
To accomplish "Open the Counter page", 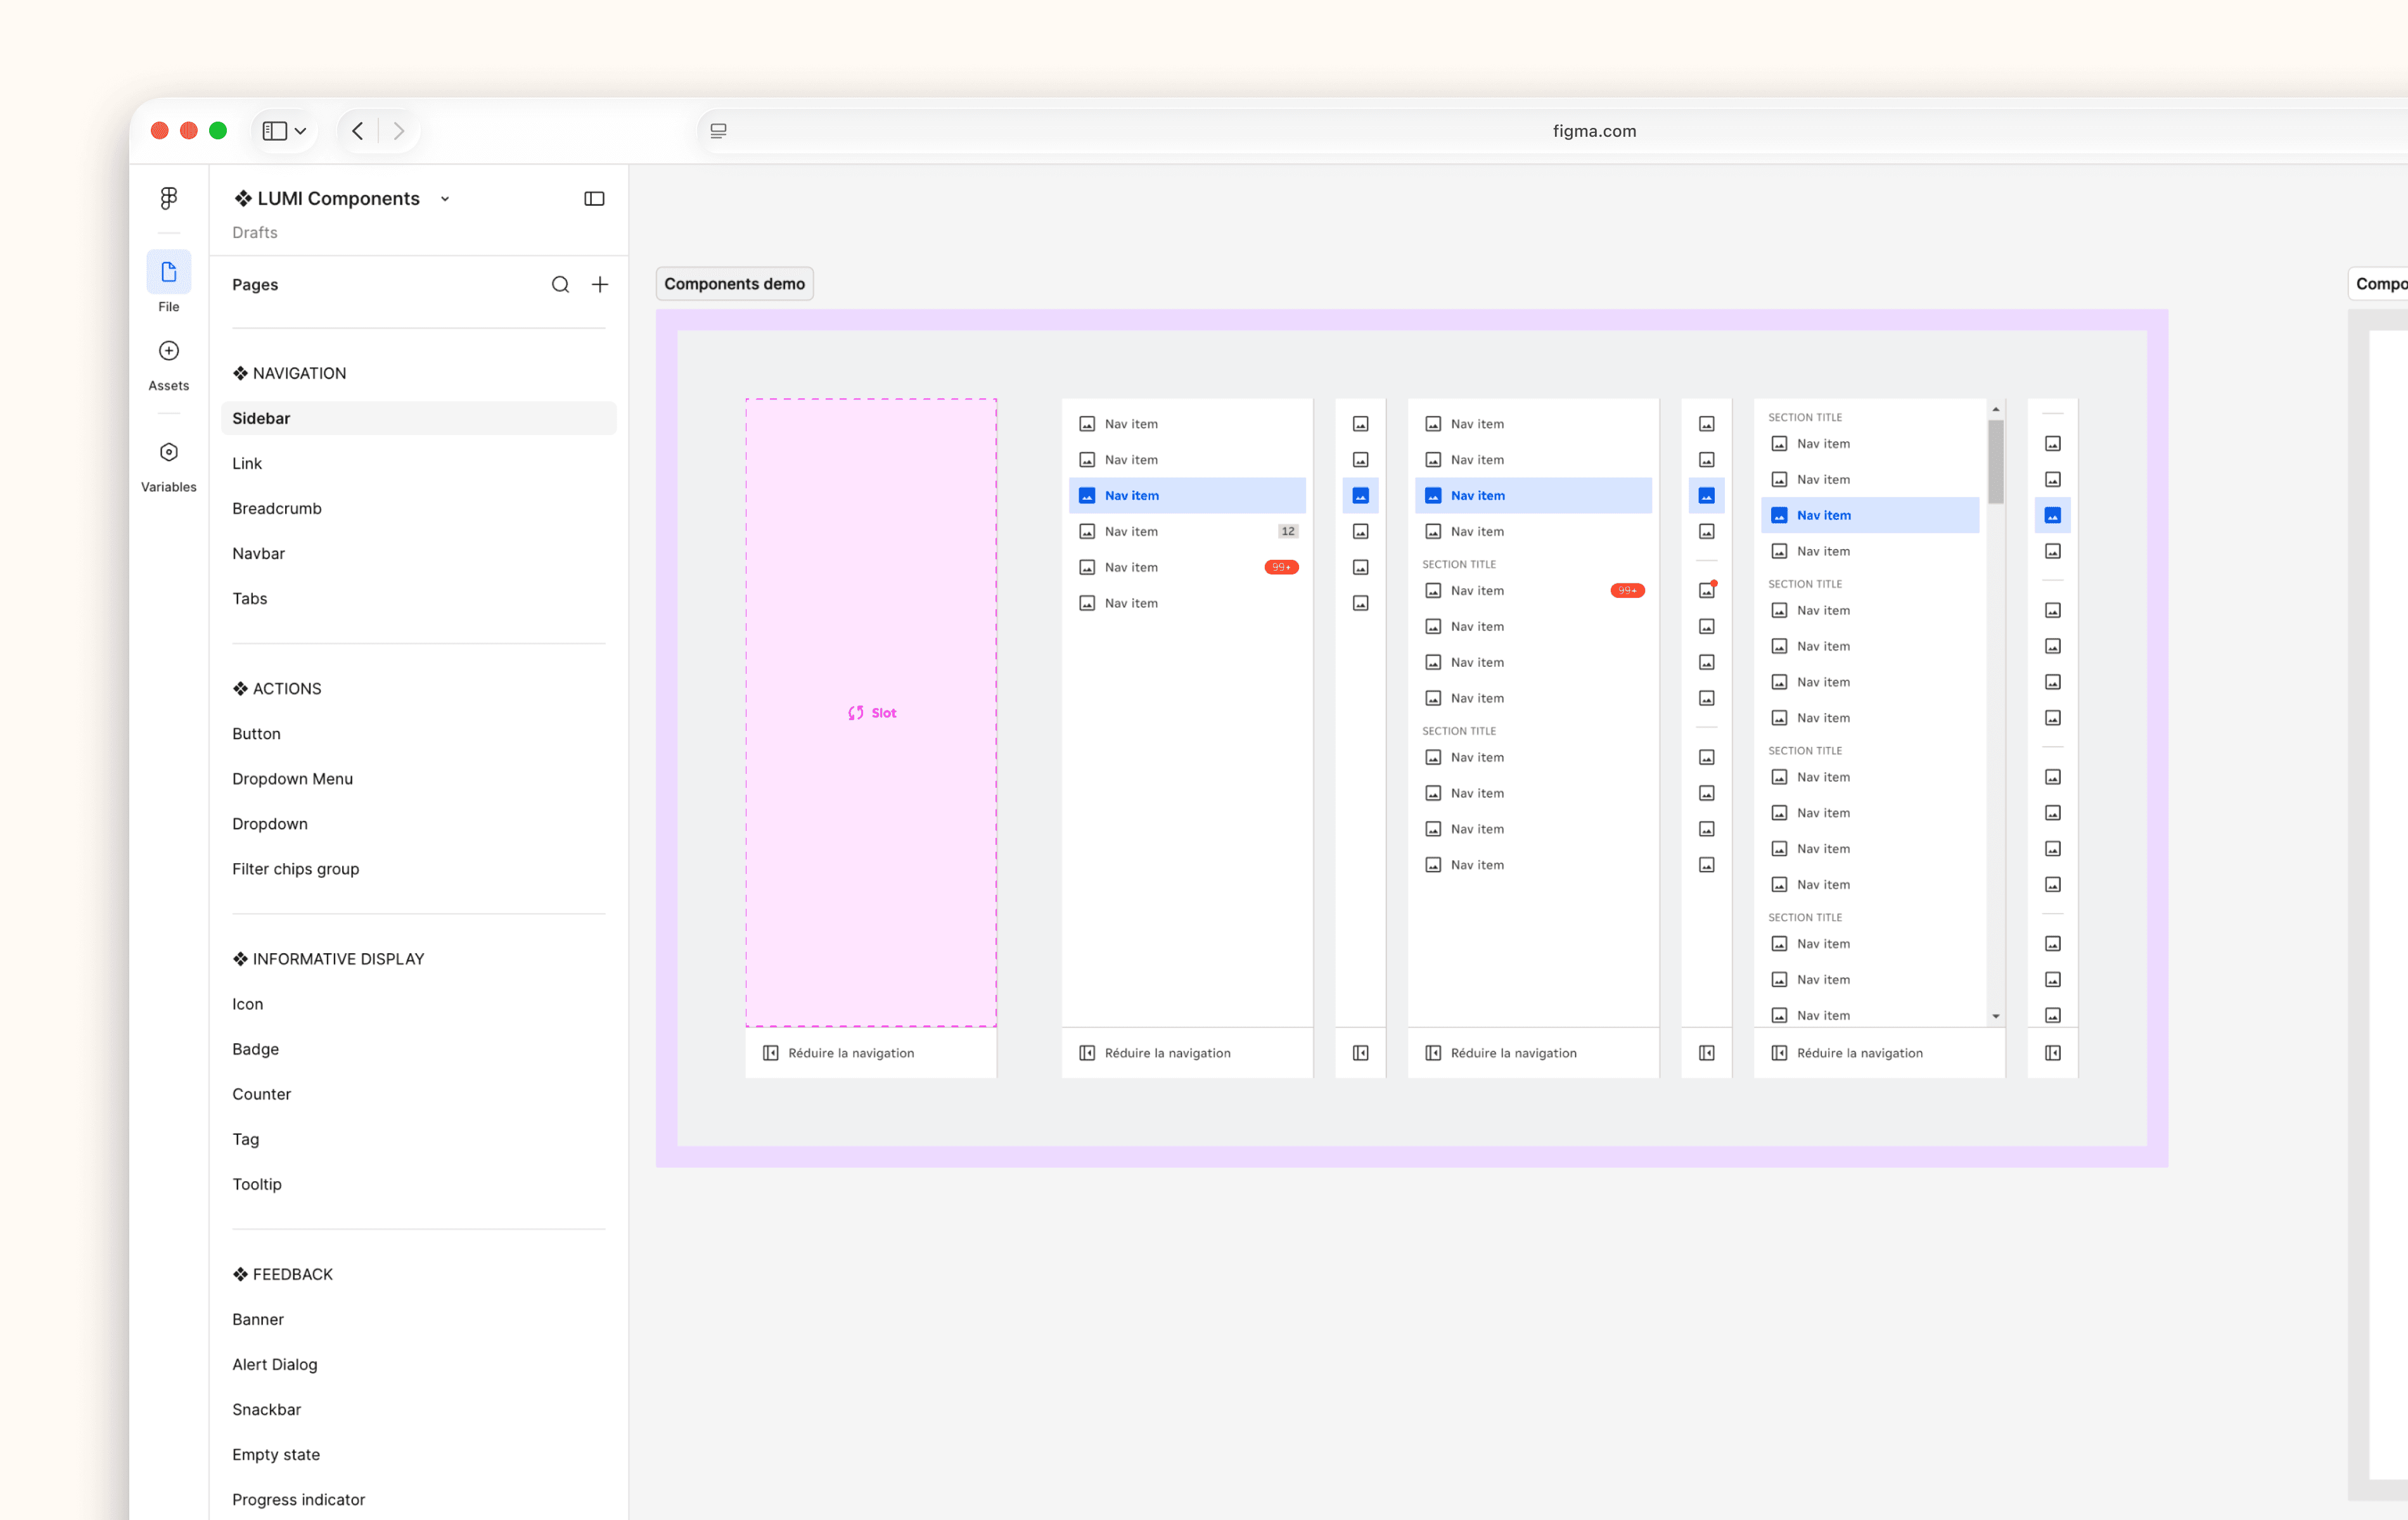I will (x=262, y=1094).
